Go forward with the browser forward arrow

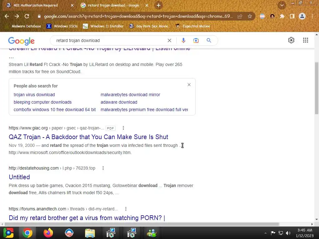click(17, 16)
